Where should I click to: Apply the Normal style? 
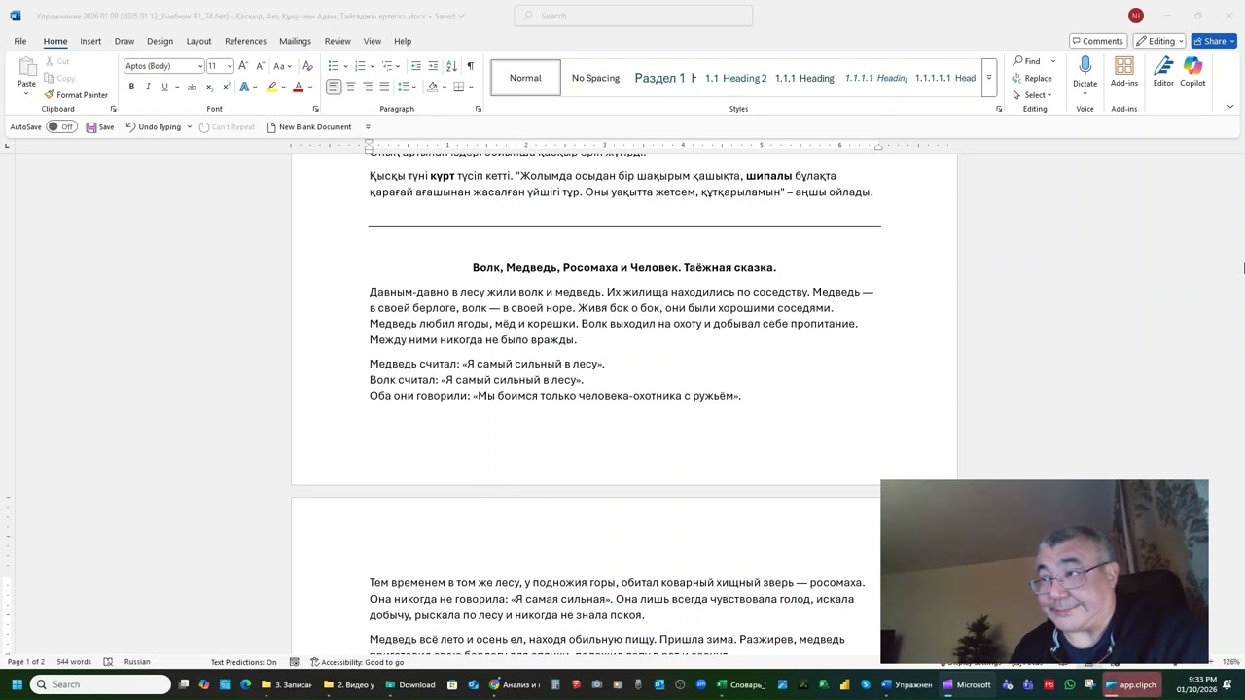pos(525,78)
